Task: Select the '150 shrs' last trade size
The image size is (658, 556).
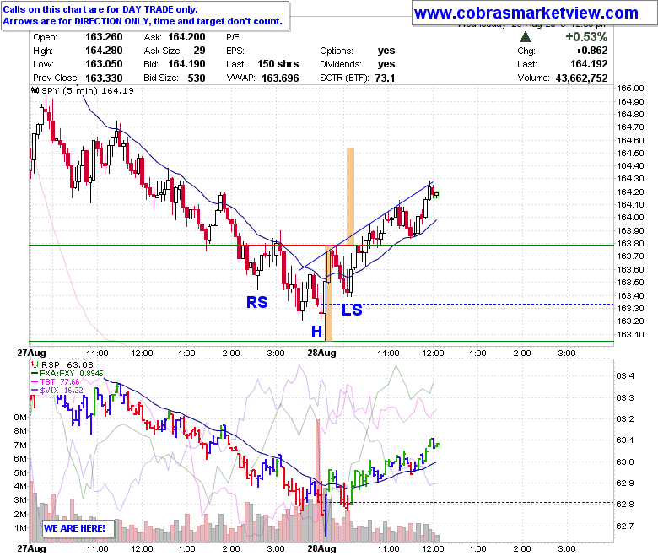Action: click(278, 64)
